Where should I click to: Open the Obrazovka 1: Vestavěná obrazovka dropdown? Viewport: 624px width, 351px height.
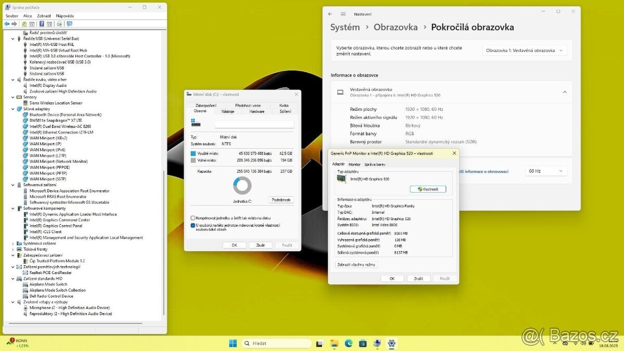pyautogui.click(x=525, y=50)
